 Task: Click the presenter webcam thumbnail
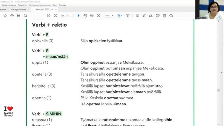tap(210, 9)
